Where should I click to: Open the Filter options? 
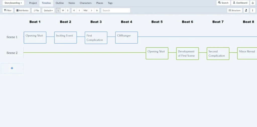[8, 10]
